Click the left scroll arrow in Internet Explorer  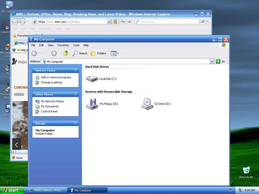pyautogui.click(x=14, y=152)
